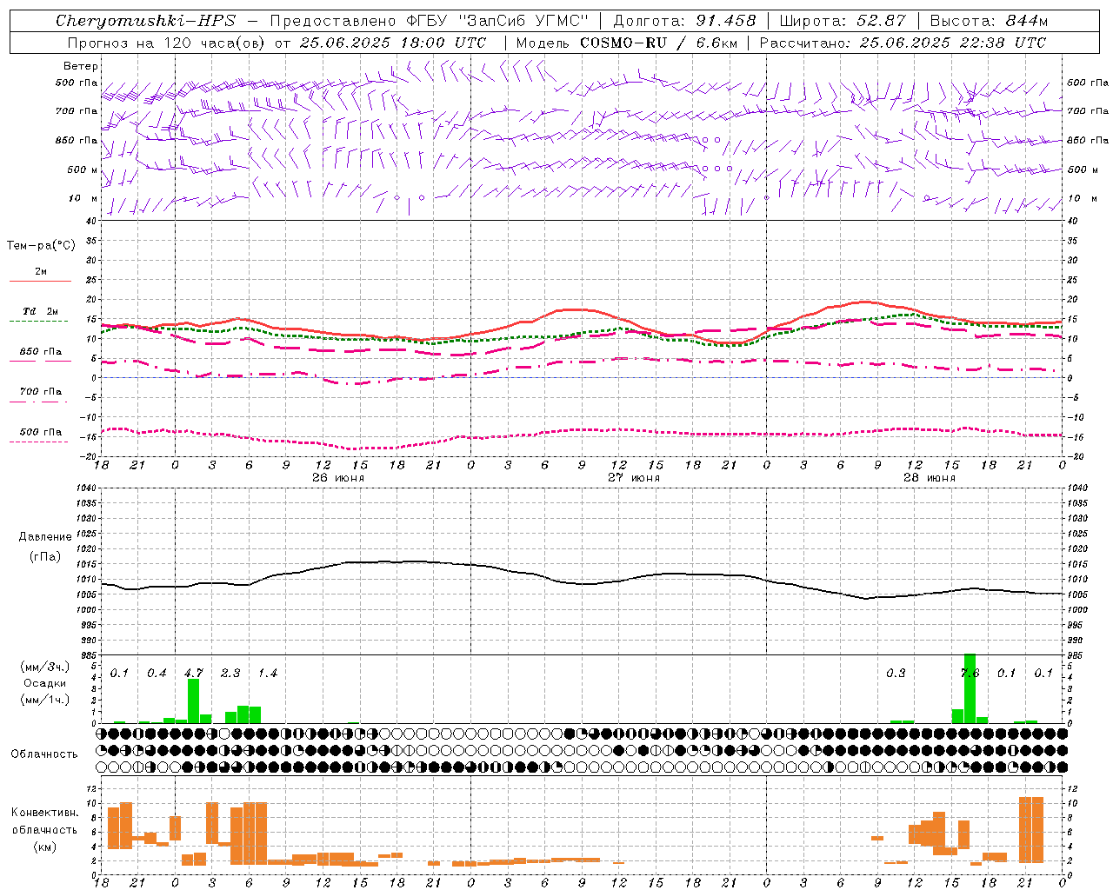Image resolution: width=1113 pixels, height=890 pixels.
Task: Click the 'Тем-ра(°C)' temperature label
Action: [41, 246]
